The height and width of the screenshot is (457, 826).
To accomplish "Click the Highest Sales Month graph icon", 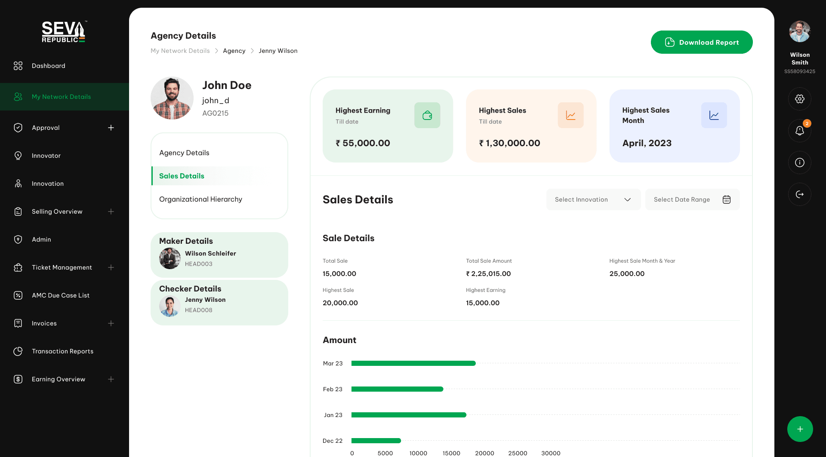I will click(714, 115).
